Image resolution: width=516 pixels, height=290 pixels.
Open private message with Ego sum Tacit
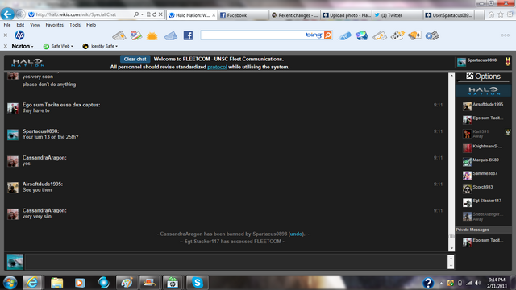(484, 242)
